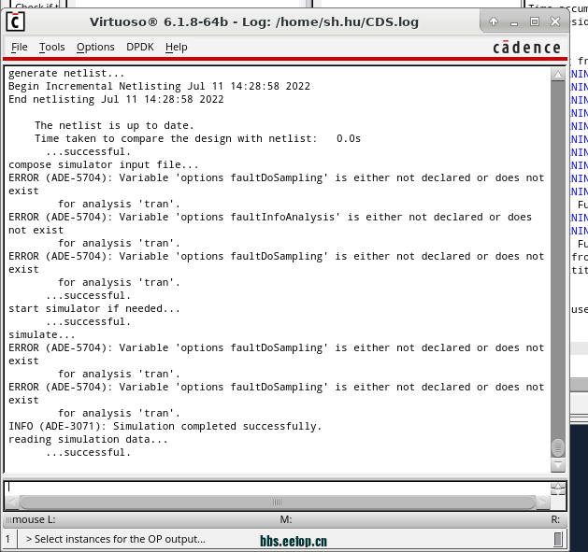Click the horizontal scrollbar thumb
This screenshot has height=552, width=588.
(277, 502)
